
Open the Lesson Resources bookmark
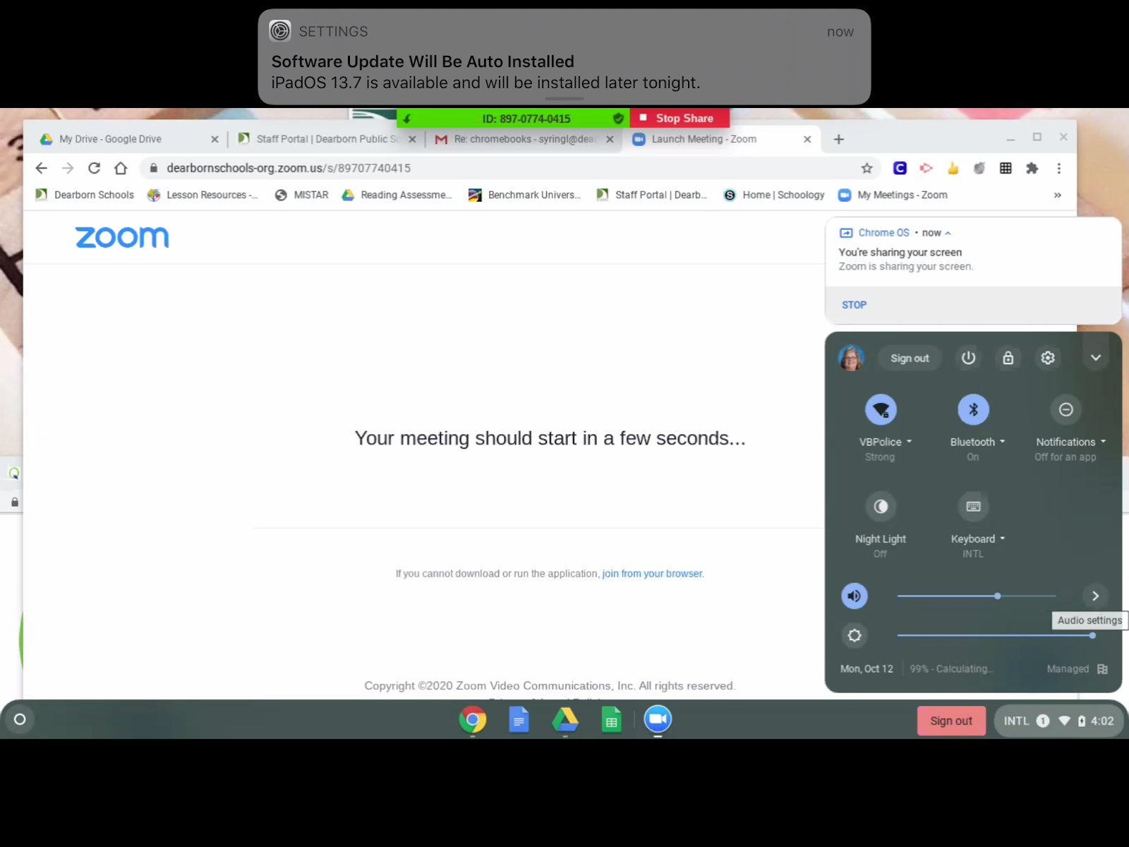[203, 195]
